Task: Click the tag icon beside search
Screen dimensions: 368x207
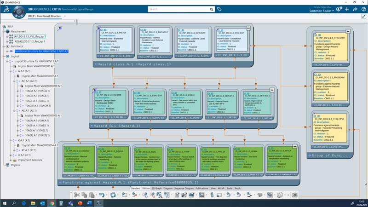Action: 219,9
